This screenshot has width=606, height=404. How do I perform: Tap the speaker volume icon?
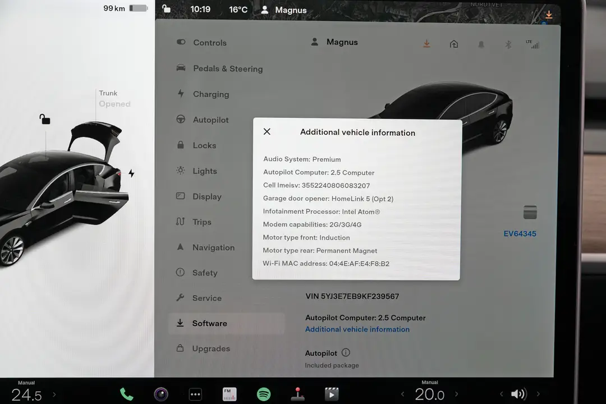click(518, 394)
